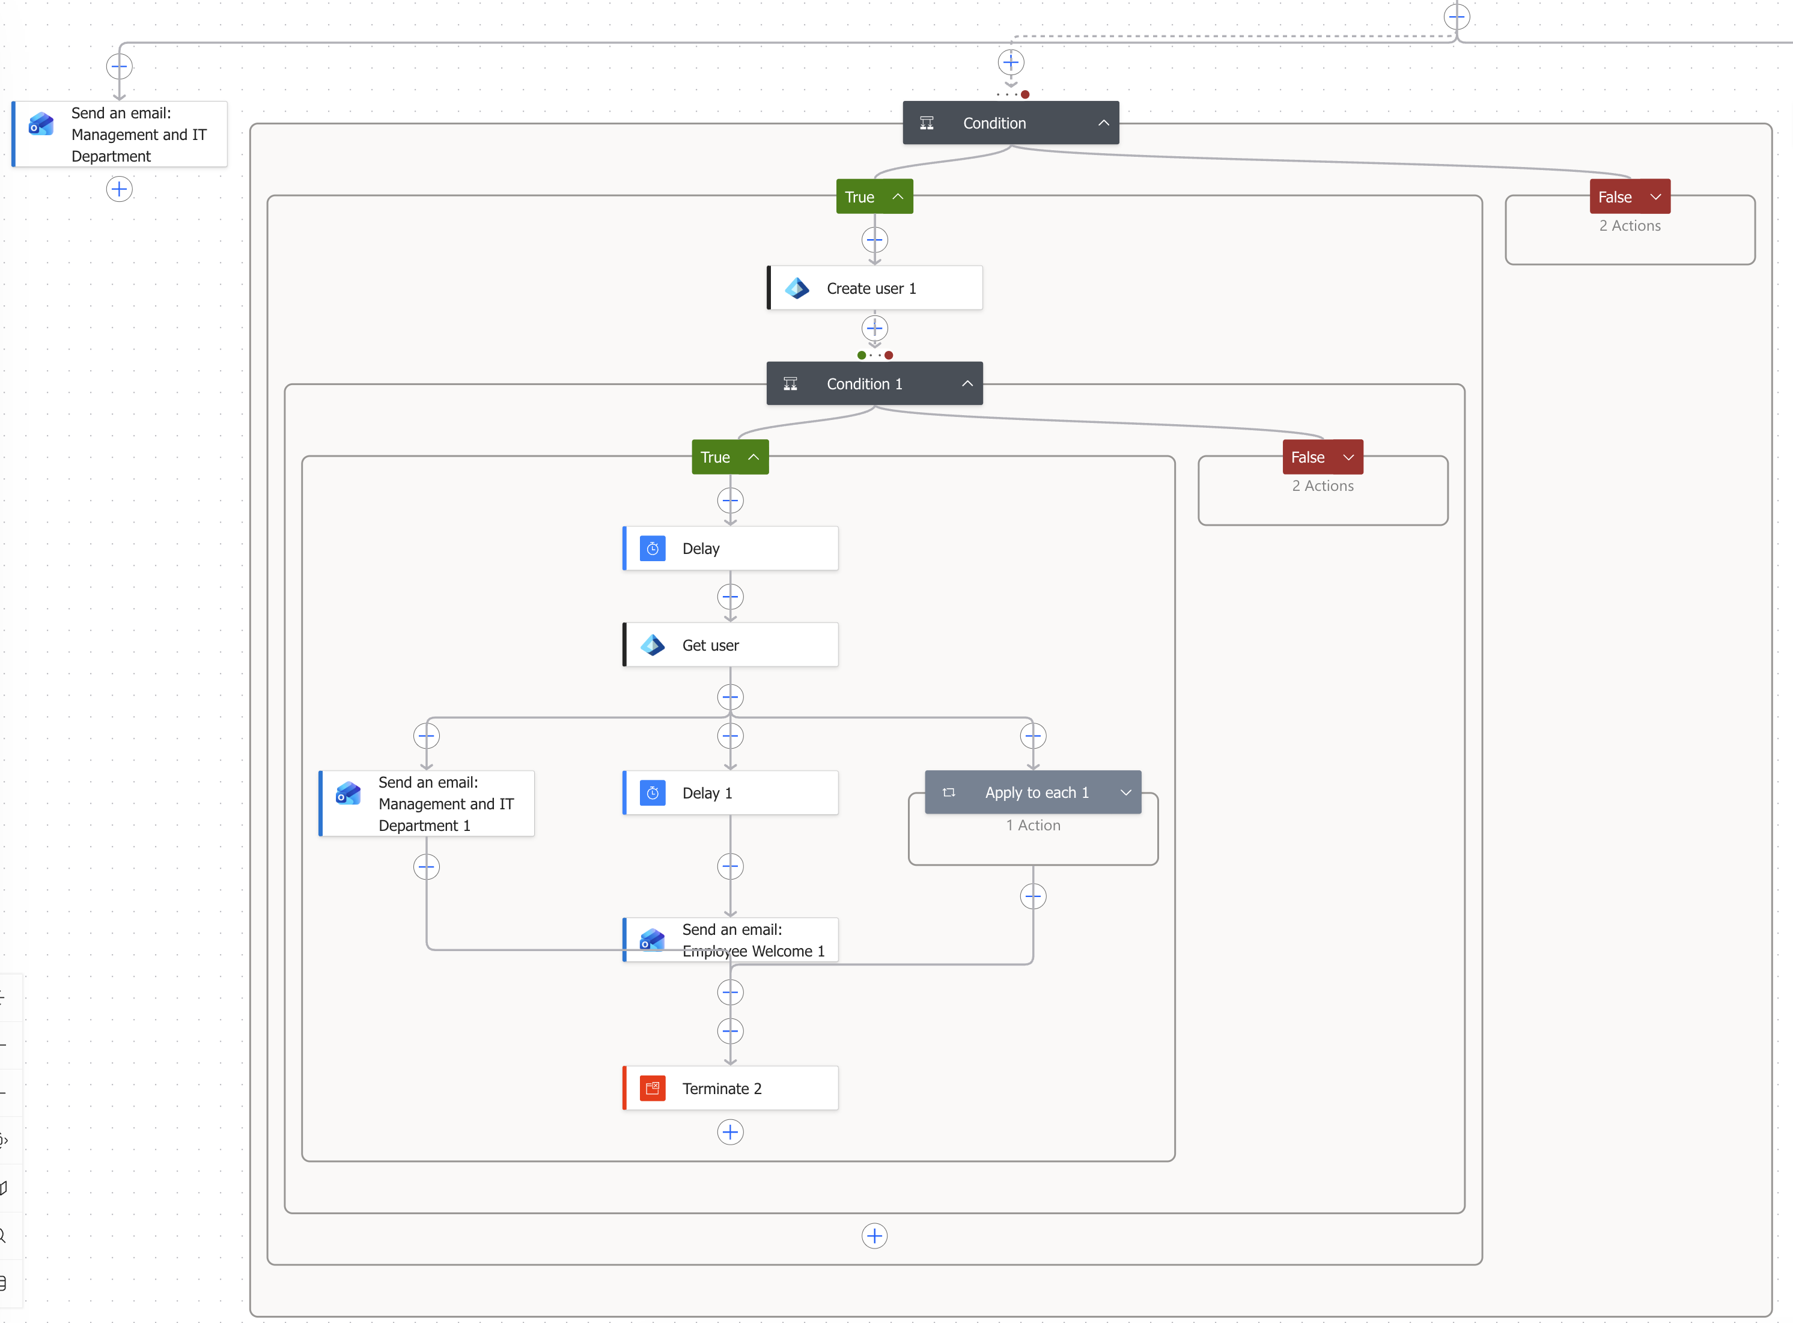The width and height of the screenshot is (1793, 1323).
Task: Select Send an email: Management and IT Department 1
Action: click(427, 804)
